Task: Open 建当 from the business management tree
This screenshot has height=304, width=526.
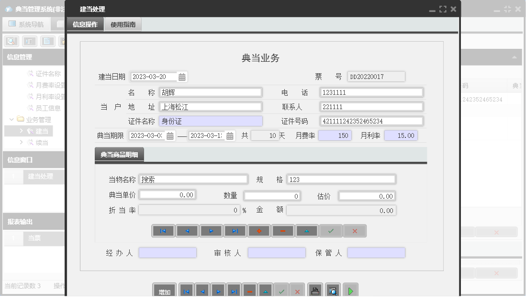Action: point(41,130)
